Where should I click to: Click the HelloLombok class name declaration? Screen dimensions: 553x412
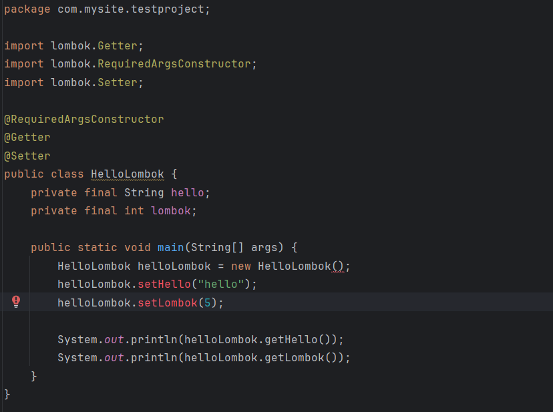point(128,174)
